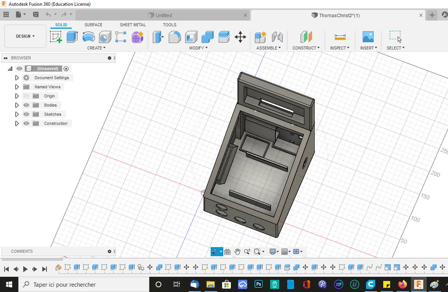Open Photoshop from the Windows taskbar

coord(259,284)
